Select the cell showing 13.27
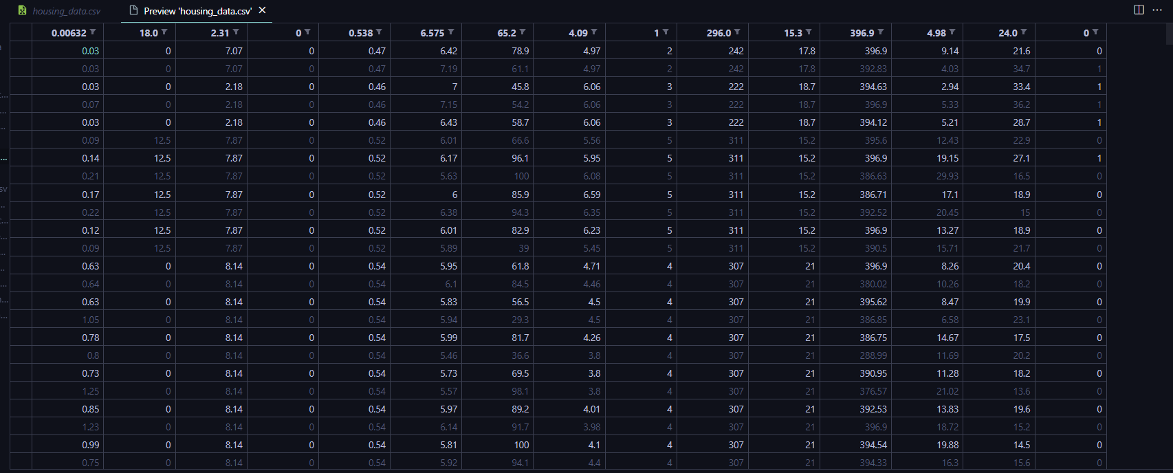The width and height of the screenshot is (1173, 473). tap(927, 230)
